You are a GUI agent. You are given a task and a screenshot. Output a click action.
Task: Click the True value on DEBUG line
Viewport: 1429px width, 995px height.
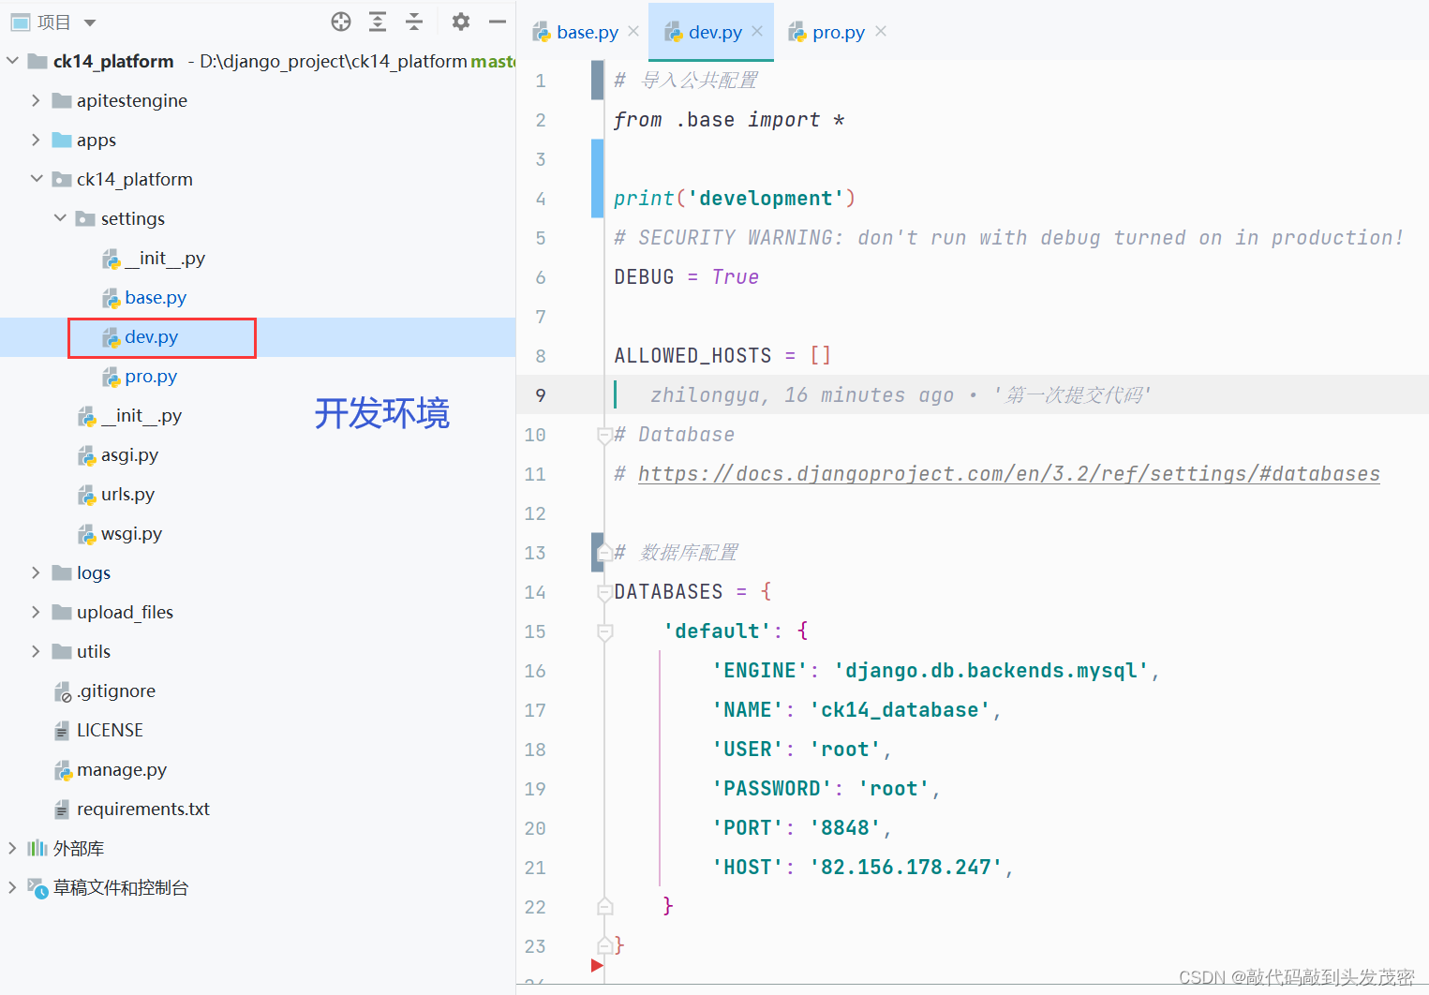pos(736,277)
